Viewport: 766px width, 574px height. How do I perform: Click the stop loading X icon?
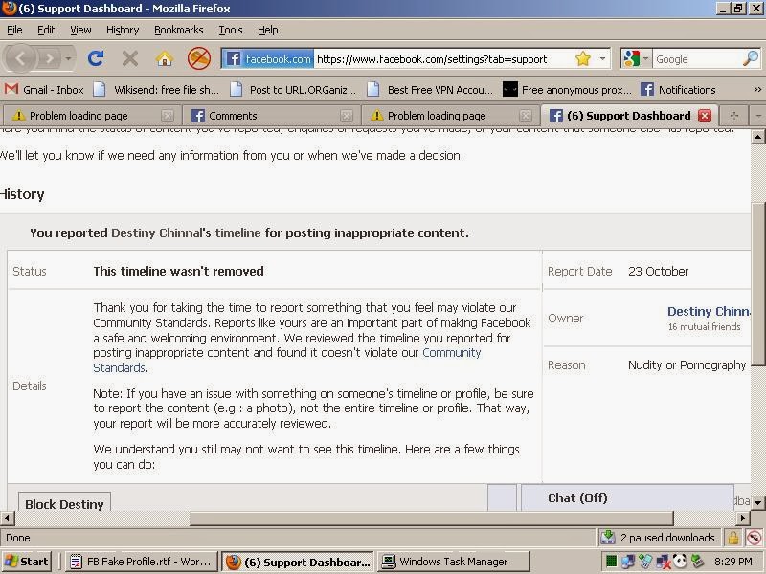pyautogui.click(x=130, y=59)
